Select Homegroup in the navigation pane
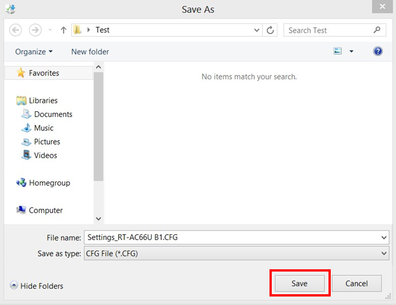This screenshot has width=396, height=305. coord(49,183)
